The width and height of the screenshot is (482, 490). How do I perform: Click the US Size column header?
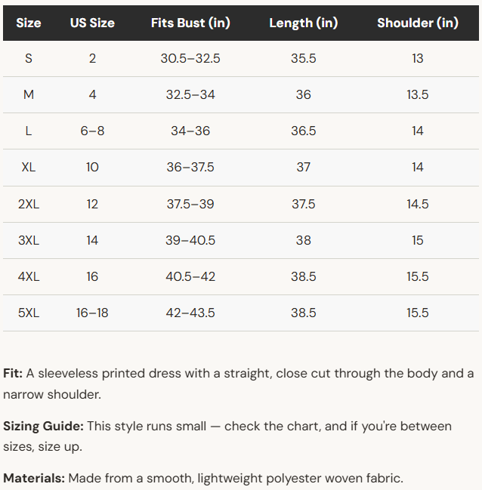(x=92, y=23)
